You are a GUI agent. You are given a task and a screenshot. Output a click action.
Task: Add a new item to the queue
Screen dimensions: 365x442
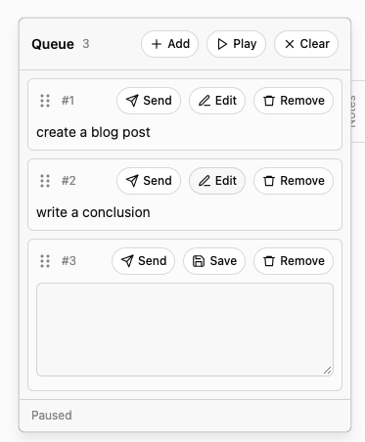pyautogui.click(x=169, y=44)
